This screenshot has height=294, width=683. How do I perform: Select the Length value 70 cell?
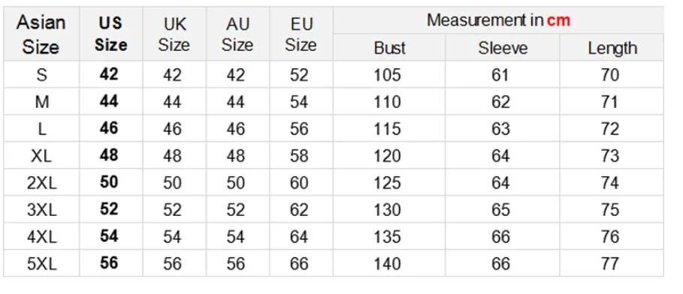612,74
